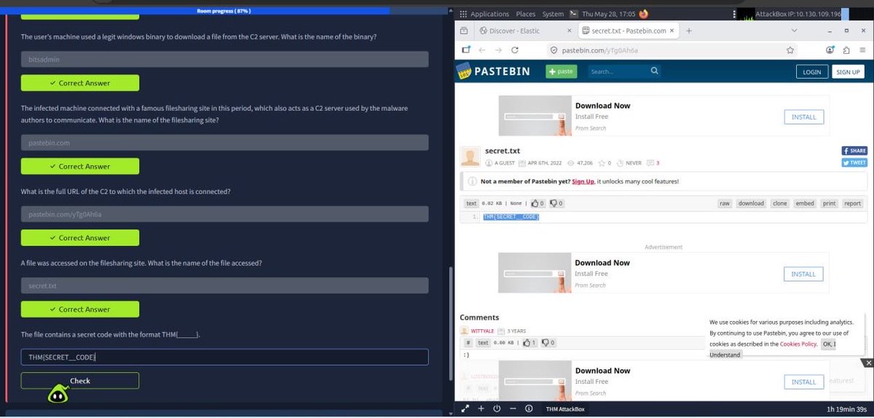
Task: Click the clone paste button
Action: coord(780,203)
